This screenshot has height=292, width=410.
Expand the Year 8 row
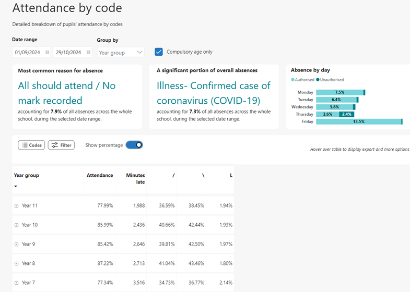pos(17,264)
